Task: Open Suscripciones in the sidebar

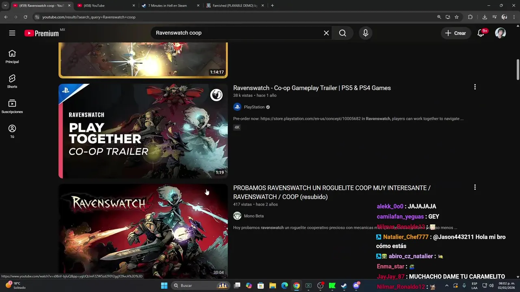Action: 12,106
